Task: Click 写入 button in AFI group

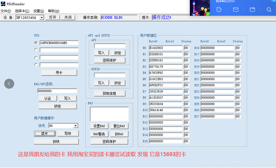Action: click(x=101, y=53)
